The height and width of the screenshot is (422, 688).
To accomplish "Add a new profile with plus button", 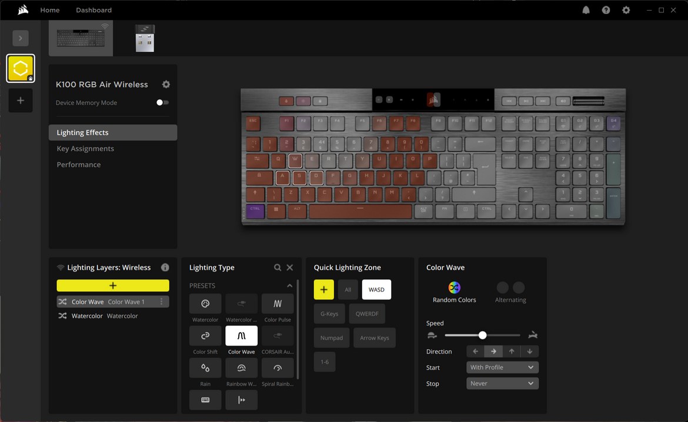I will coord(21,101).
